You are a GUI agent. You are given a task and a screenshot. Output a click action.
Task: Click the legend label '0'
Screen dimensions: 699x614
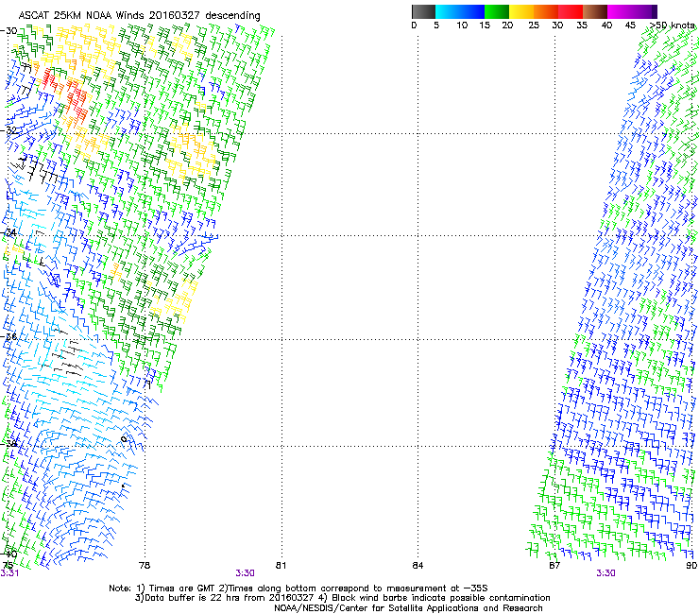coord(414,25)
